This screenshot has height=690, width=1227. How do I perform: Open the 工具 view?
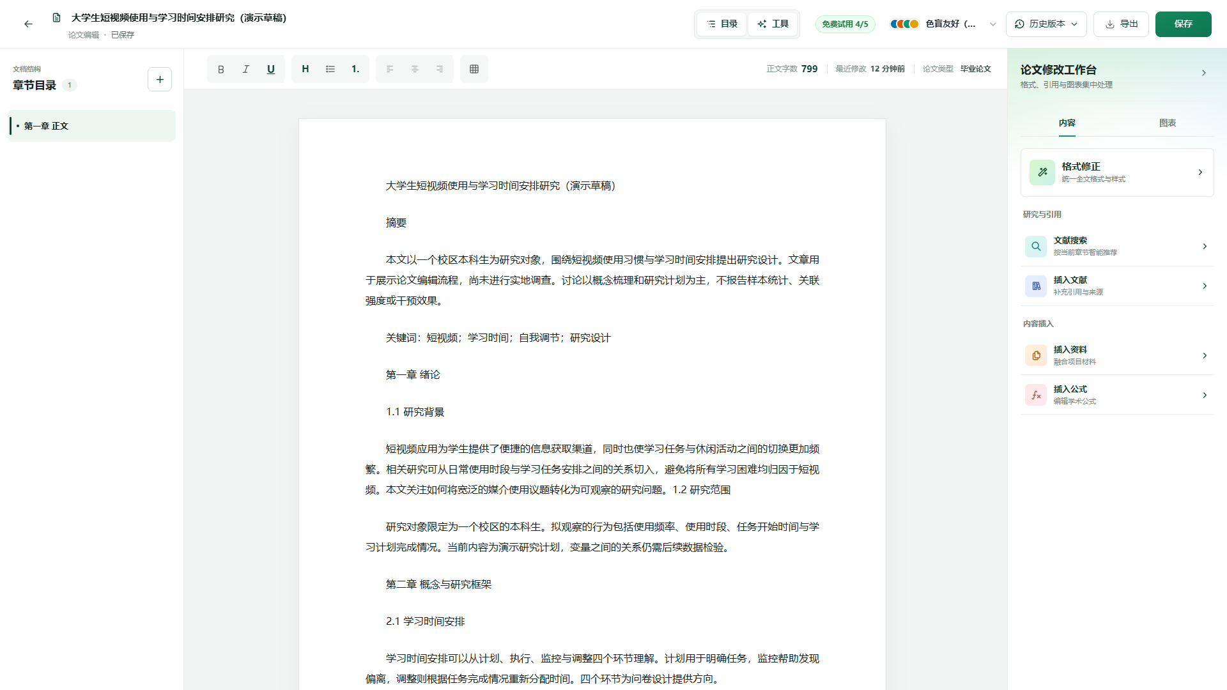pos(773,24)
